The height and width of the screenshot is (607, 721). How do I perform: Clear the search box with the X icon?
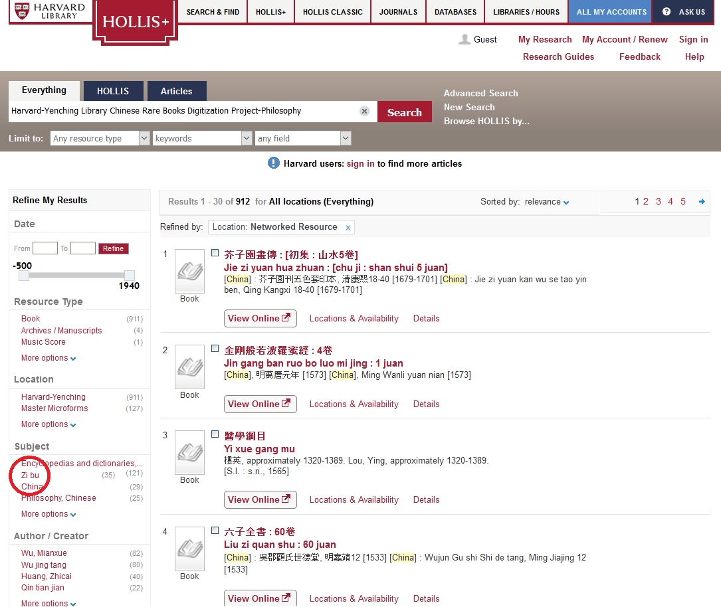[364, 111]
